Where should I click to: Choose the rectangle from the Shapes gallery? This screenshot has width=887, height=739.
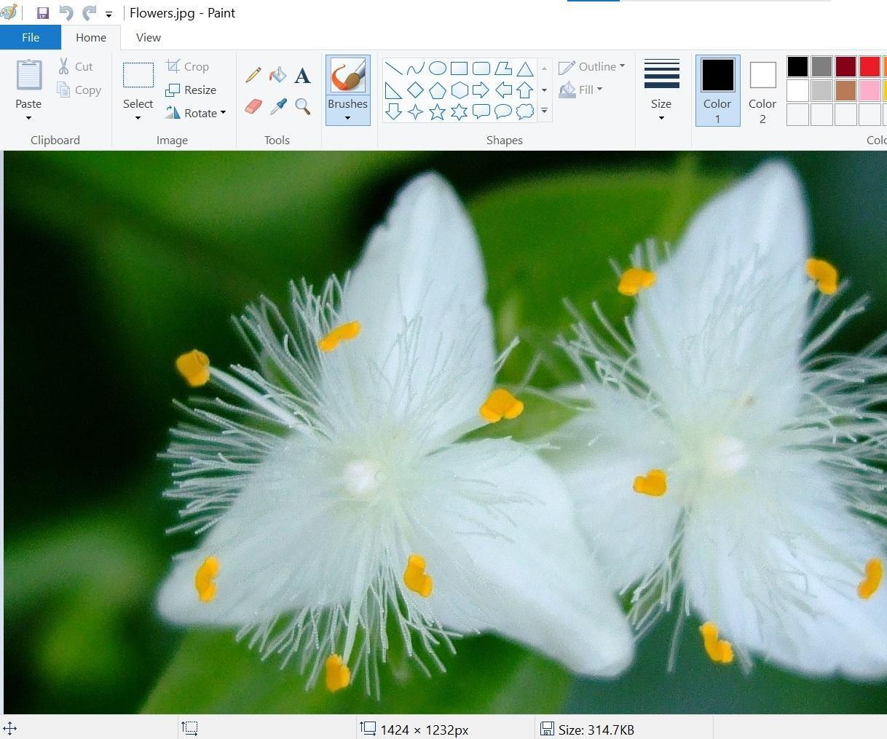coord(459,68)
